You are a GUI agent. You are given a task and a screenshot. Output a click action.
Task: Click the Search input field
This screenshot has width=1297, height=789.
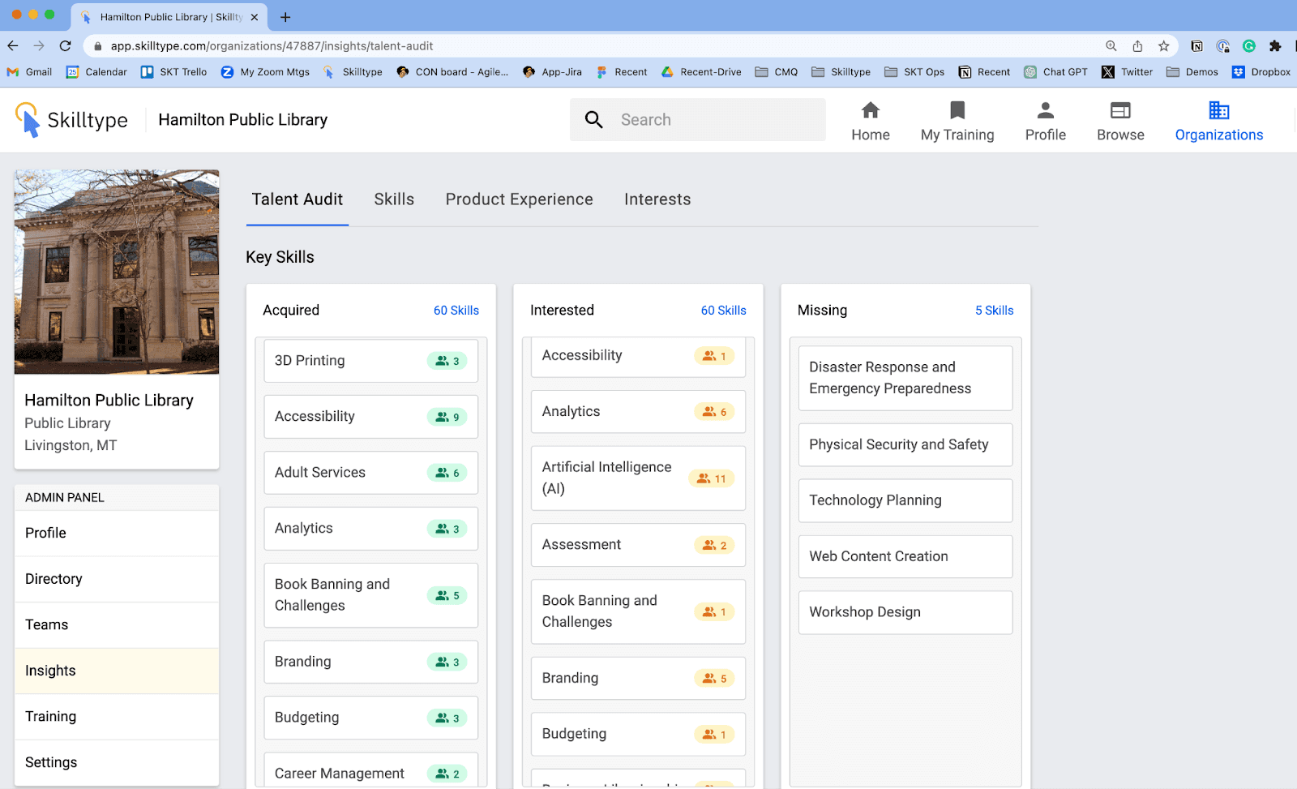(x=698, y=120)
